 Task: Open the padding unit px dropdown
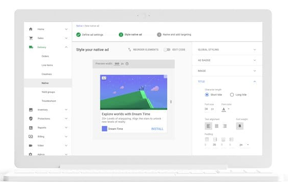pos(244,145)
